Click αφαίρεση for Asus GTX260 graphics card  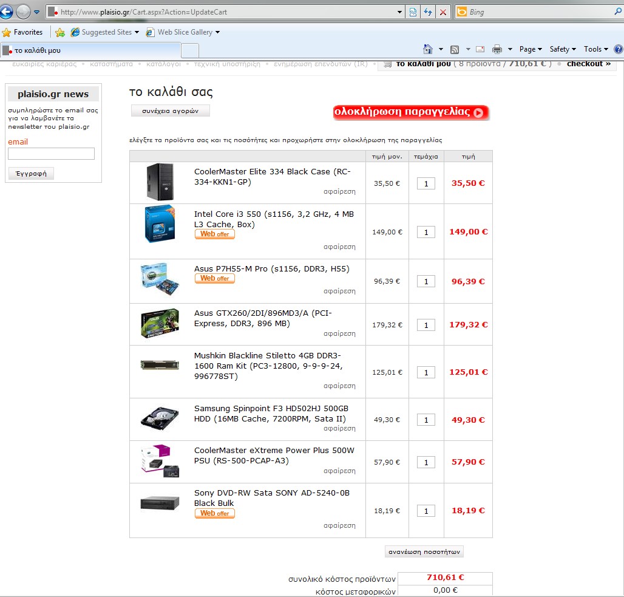click(339, 334)
